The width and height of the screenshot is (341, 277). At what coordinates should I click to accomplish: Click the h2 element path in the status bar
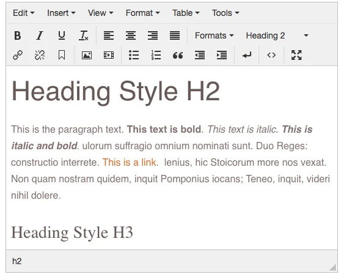(16, 261)
